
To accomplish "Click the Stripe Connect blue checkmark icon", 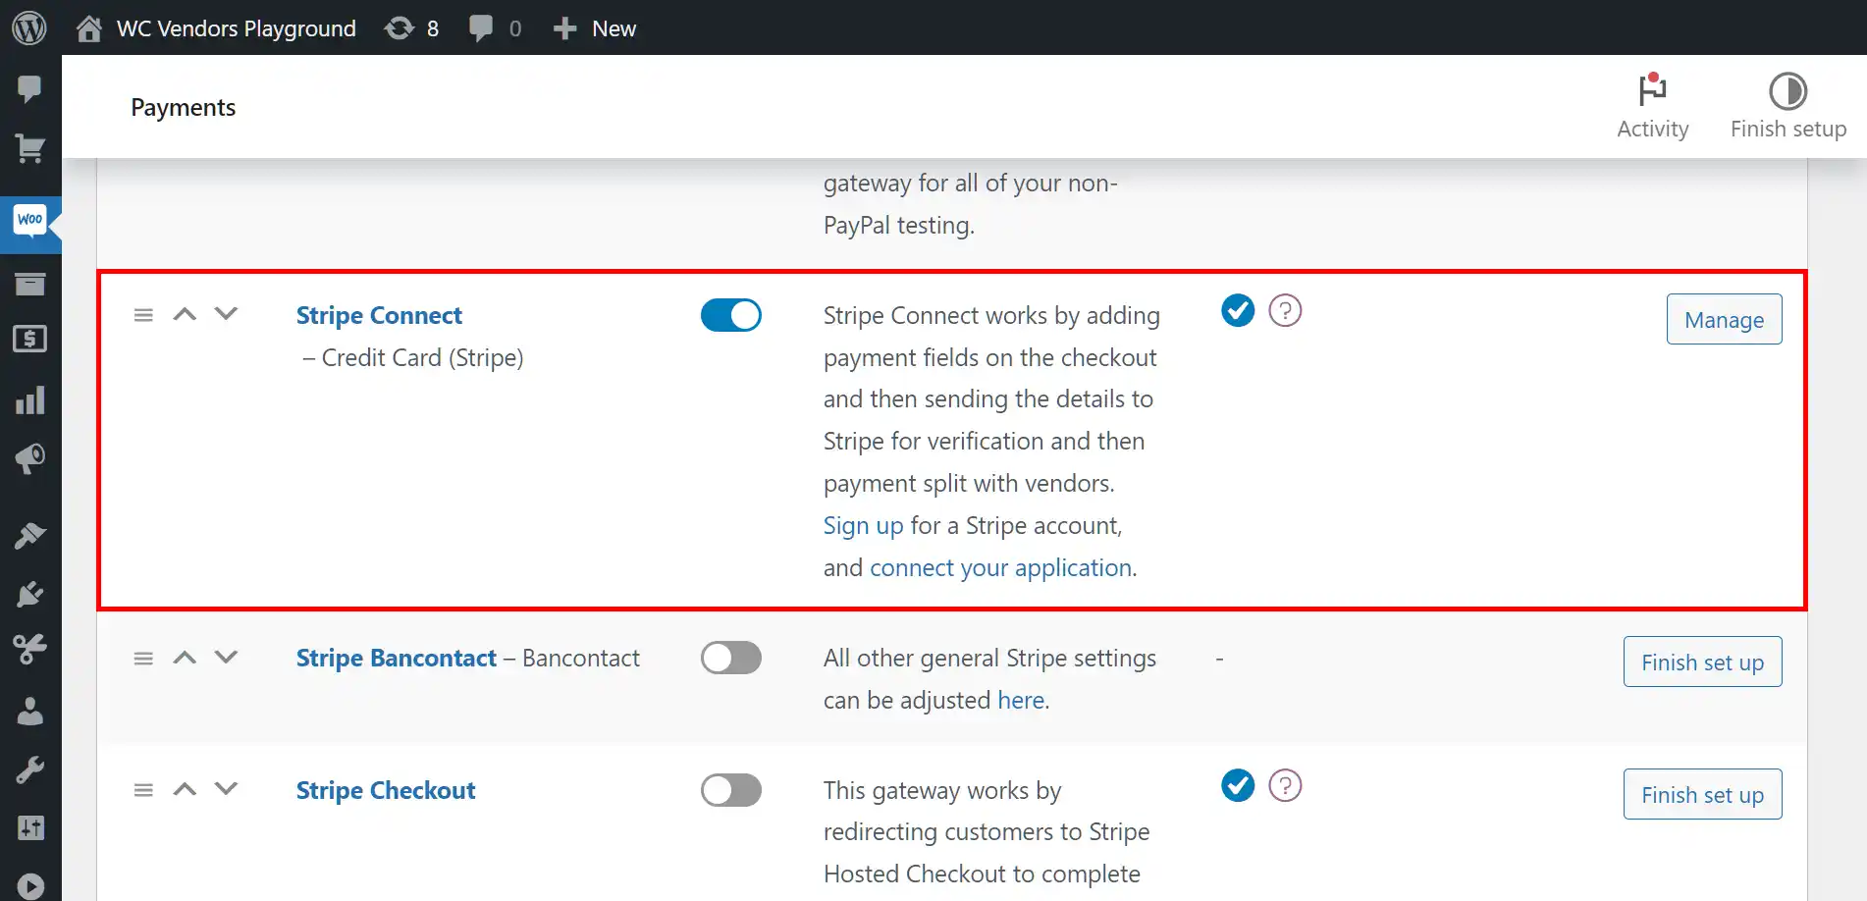I will click(x=1238, y=310).
